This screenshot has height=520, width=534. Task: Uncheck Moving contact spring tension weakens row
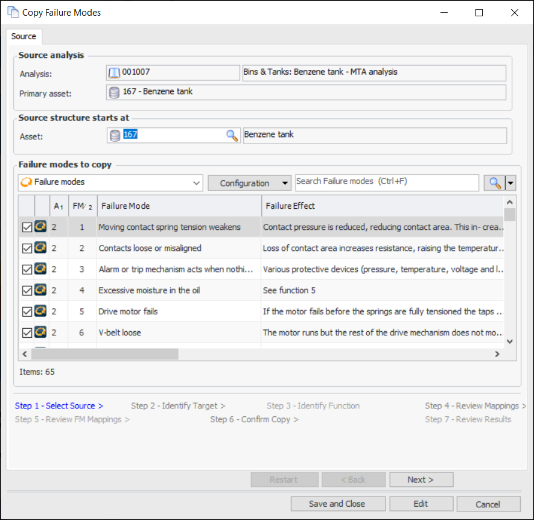click(27, 227)
